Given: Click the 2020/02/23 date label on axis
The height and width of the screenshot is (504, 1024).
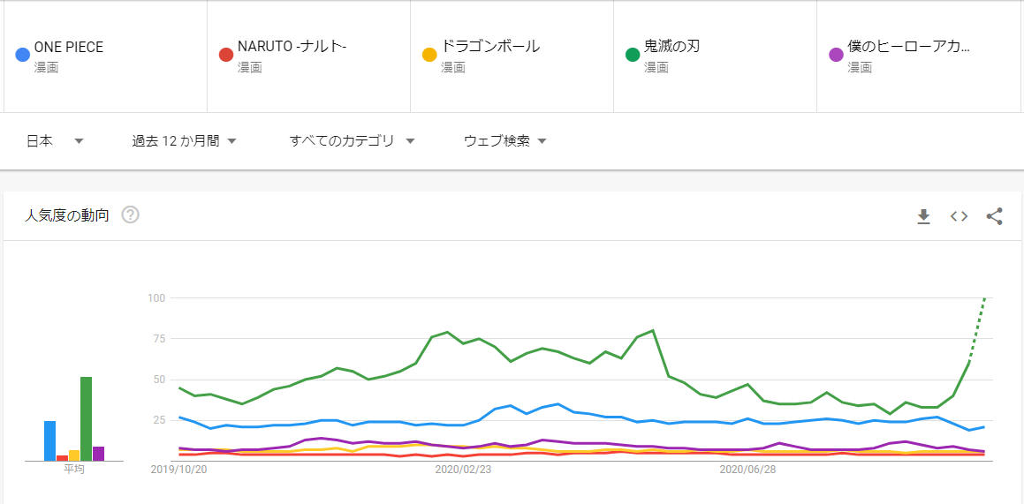Looking at the screenshot, I should point(463,470).
